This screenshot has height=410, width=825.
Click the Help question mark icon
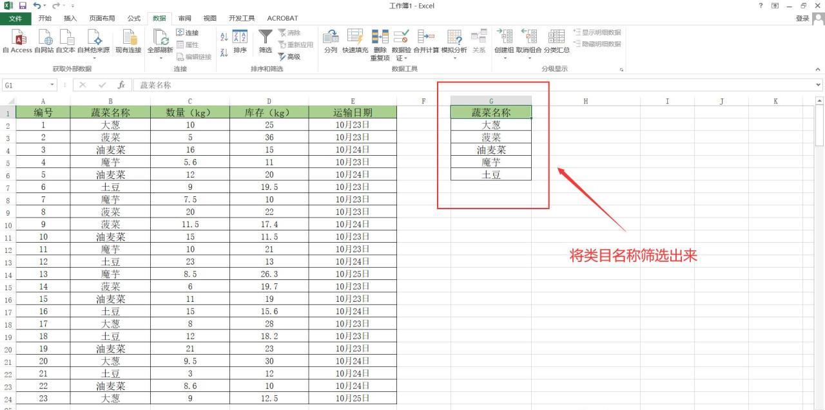(762, 6)
